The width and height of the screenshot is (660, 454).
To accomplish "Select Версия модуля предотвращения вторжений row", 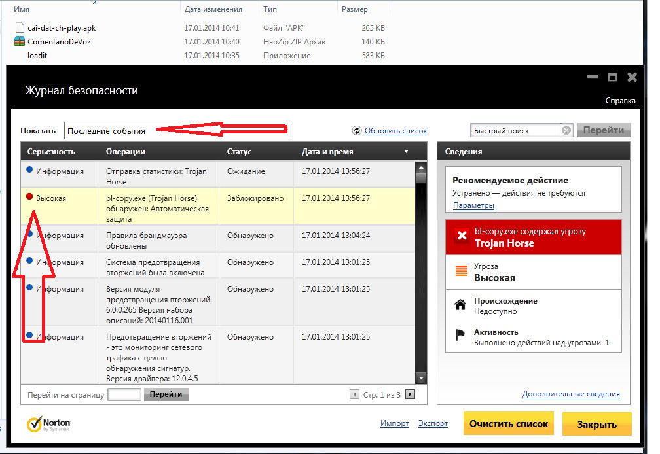I will [x=217, y=302].
